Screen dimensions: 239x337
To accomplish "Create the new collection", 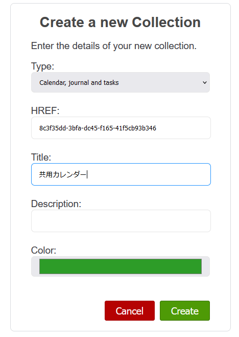I will coord(185,310).
